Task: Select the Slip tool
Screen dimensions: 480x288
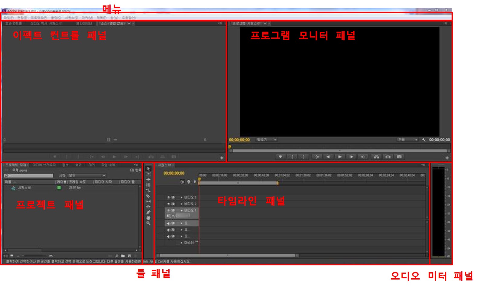Action: point(148,201)
